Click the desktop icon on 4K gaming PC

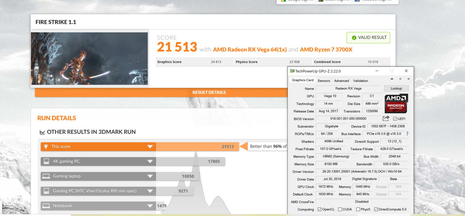point(46,161)
